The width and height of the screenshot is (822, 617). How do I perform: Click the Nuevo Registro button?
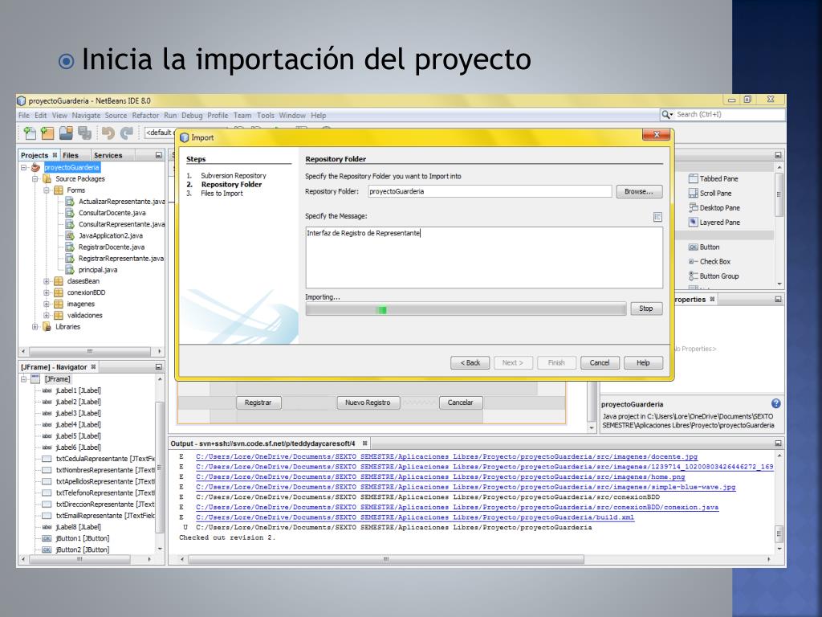368,402
